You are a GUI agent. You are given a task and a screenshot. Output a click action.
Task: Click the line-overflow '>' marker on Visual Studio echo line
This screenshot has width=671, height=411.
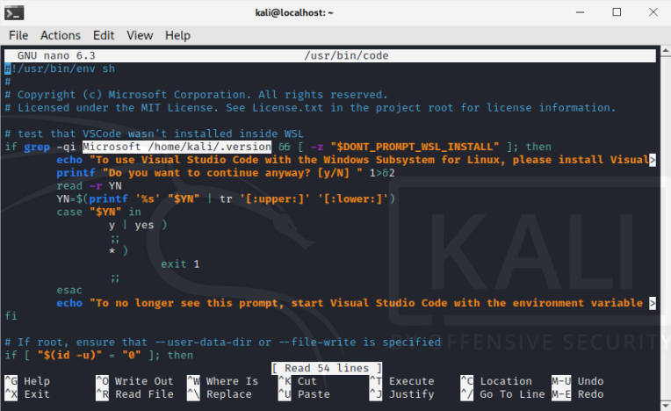(x=653, y=160)
